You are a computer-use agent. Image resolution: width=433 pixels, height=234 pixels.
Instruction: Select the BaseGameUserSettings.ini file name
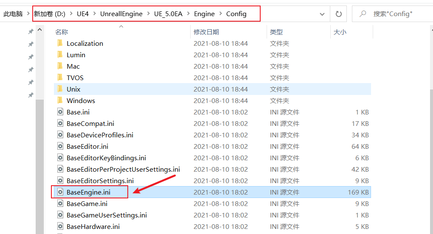tap(107, 215)
